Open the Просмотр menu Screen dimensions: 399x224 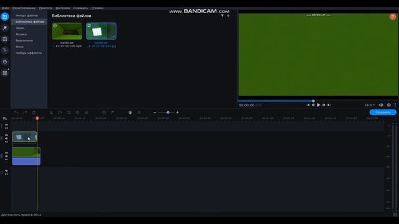(x=46, y=8)
